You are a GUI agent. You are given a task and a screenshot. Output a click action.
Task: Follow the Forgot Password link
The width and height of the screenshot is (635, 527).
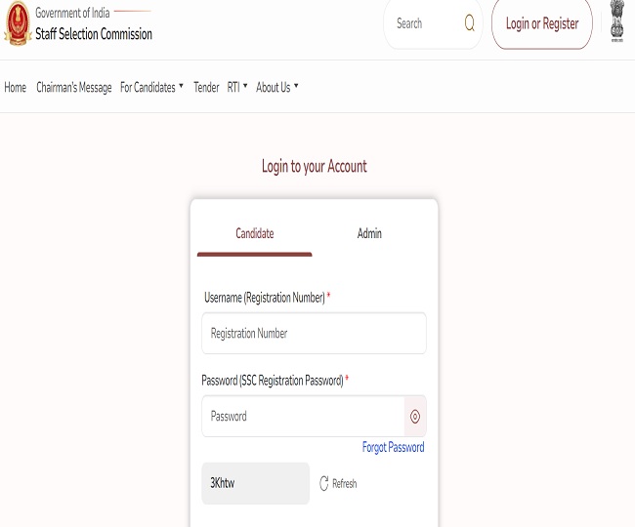coord(393,448)
